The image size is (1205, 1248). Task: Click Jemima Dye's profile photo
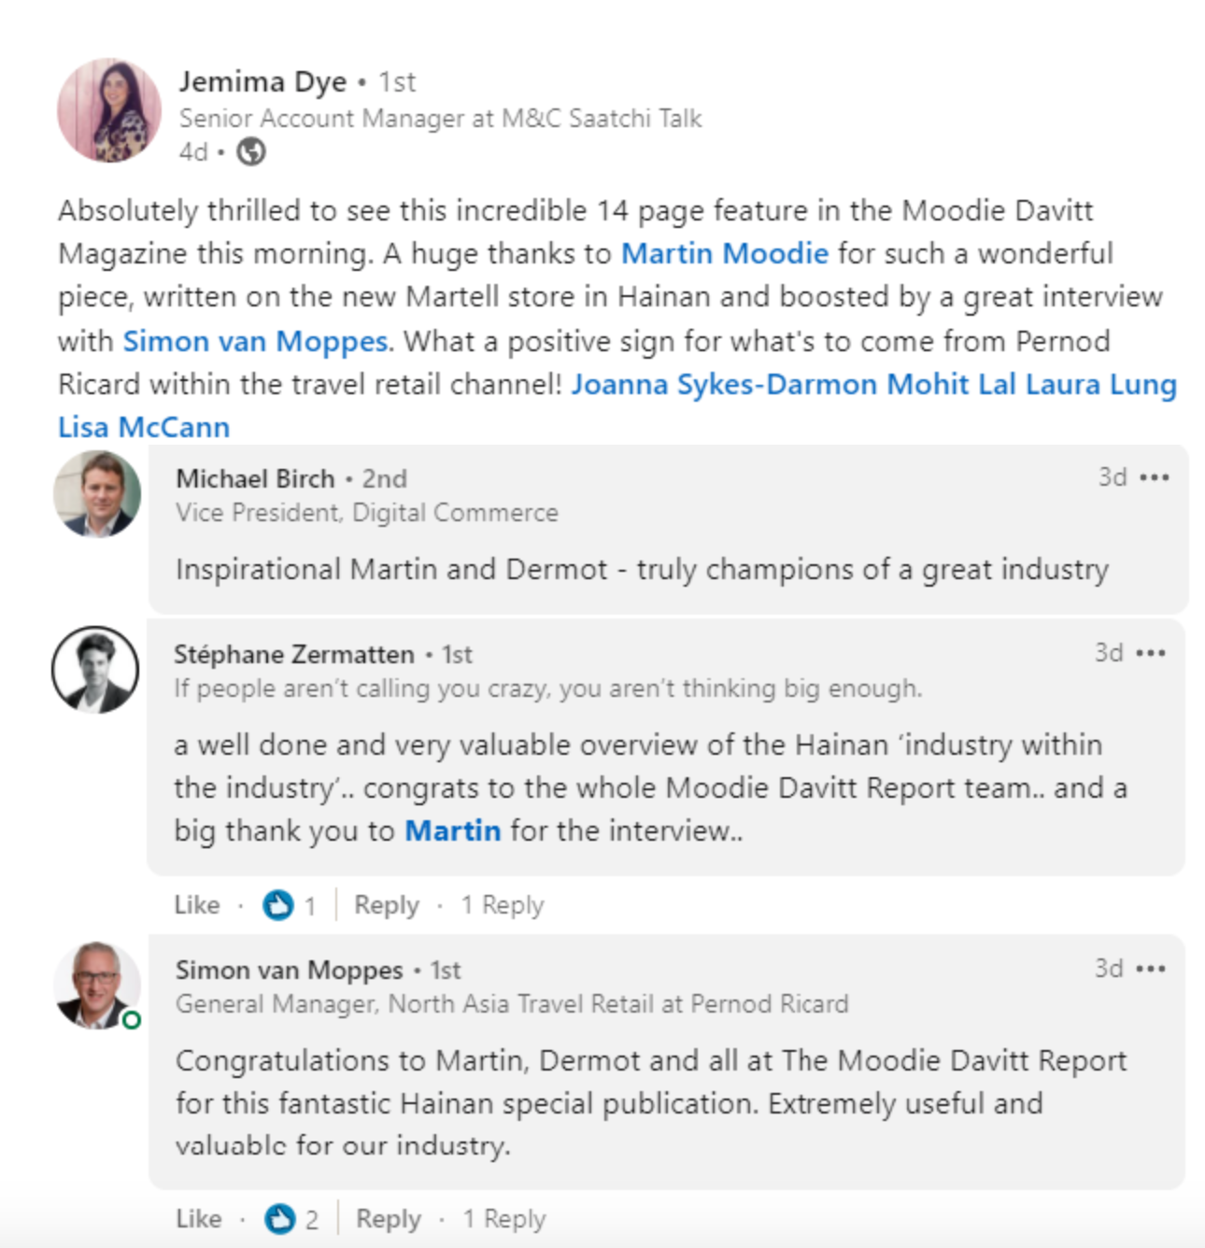click(109, 110)
